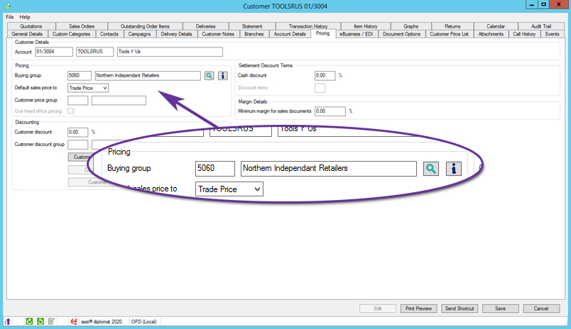Click the axis diplomat 2020 status text
Screen dimensions: 571x329
102,322
